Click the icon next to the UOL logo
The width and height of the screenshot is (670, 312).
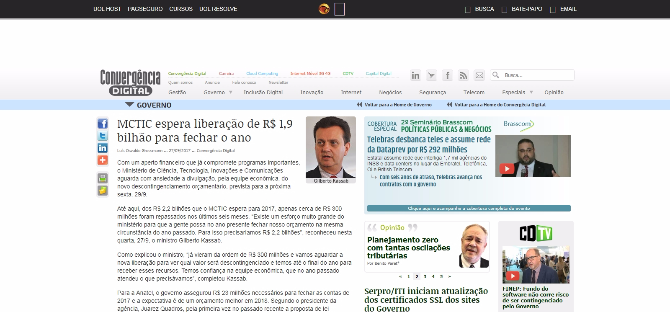(340, 9)
